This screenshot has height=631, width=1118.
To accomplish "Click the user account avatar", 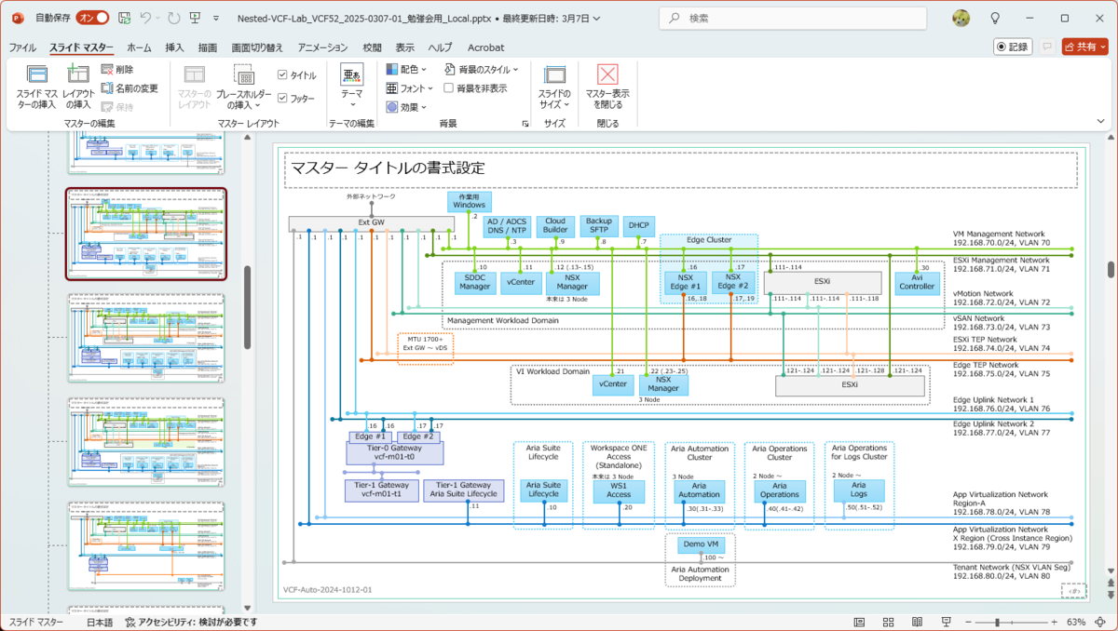I will coord(962,18).
